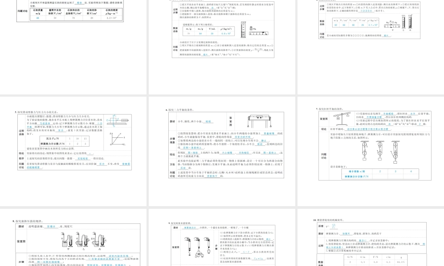
Task: Select '问题讨论' row label on page 6
Action: click(x=172, y=174)
